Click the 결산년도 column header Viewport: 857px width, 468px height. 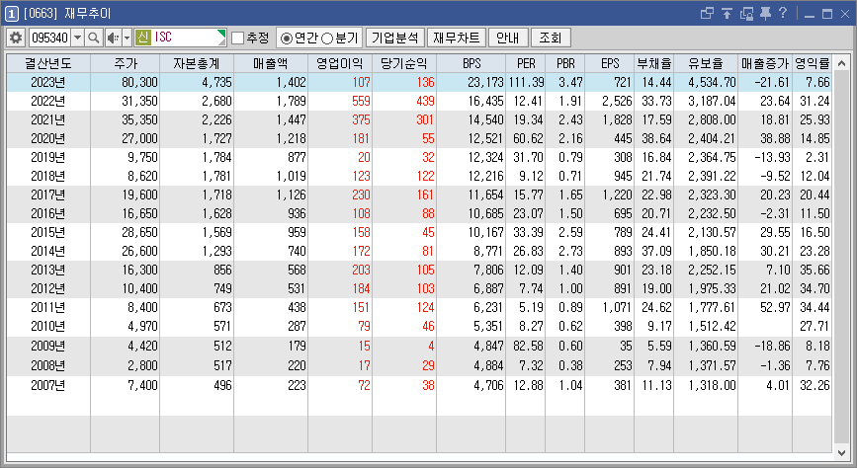click(48, 63)
